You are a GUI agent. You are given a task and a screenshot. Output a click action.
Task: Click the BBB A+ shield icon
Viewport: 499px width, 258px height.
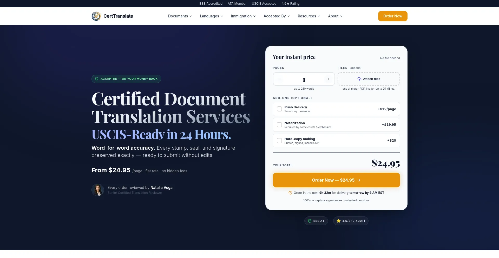[x=310, y=221]
